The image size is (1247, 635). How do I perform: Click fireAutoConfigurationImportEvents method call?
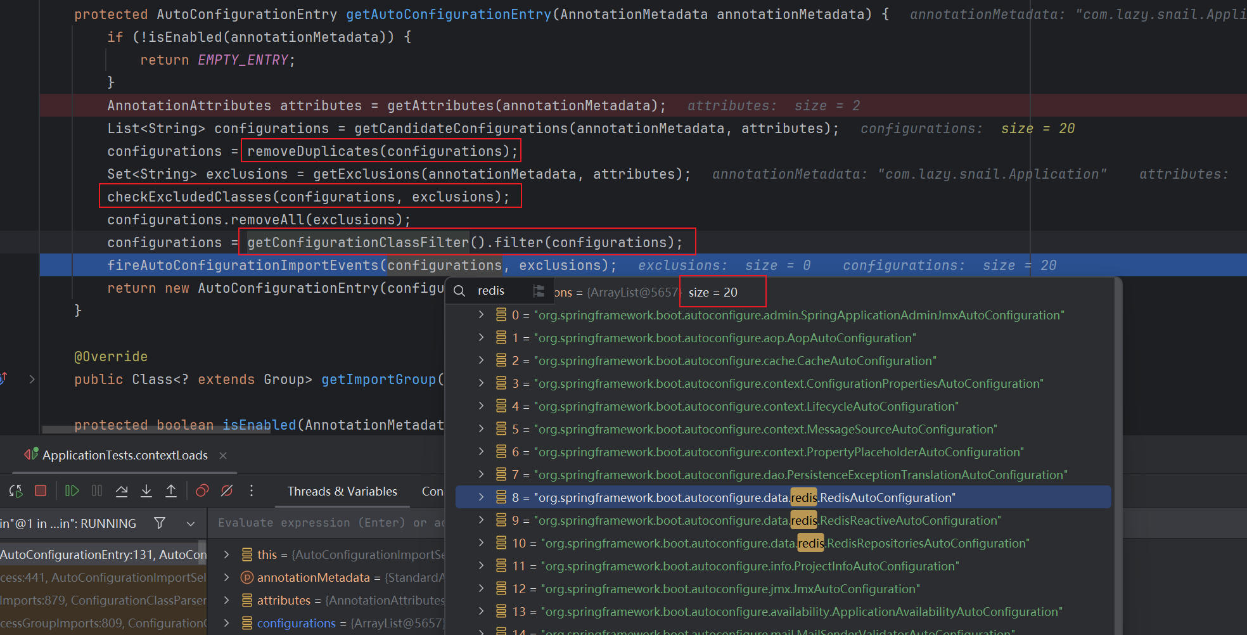tap(243, 266)
